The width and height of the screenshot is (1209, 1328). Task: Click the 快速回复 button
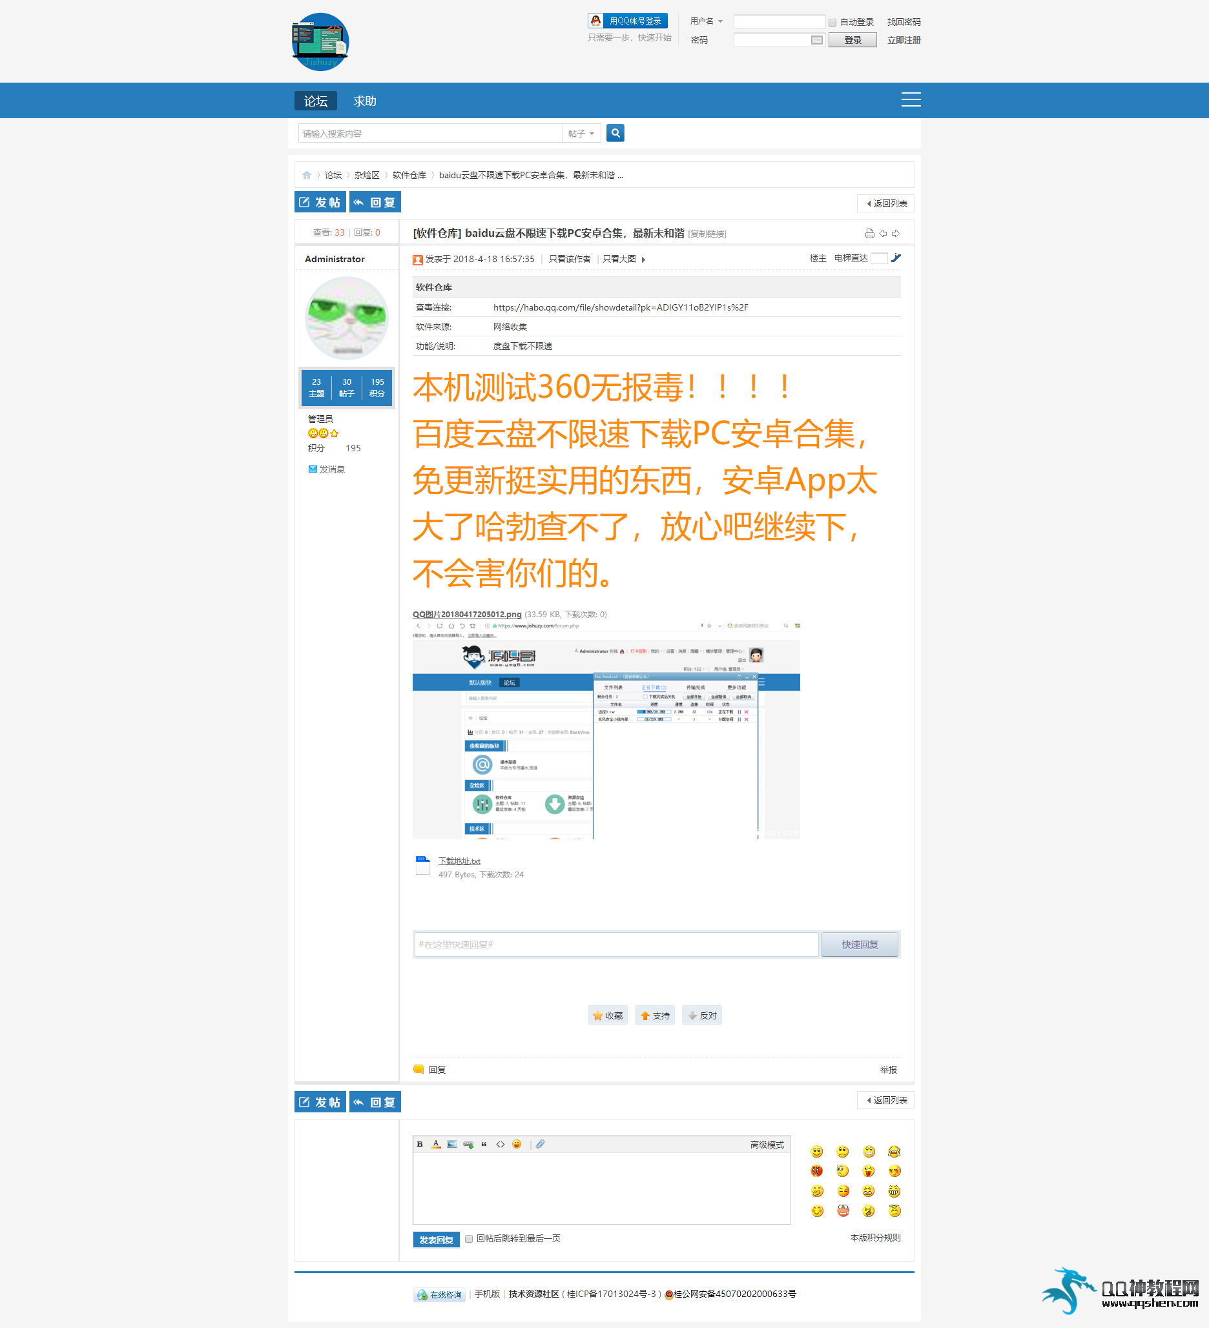pyautogui.click(x=859, y=944)
